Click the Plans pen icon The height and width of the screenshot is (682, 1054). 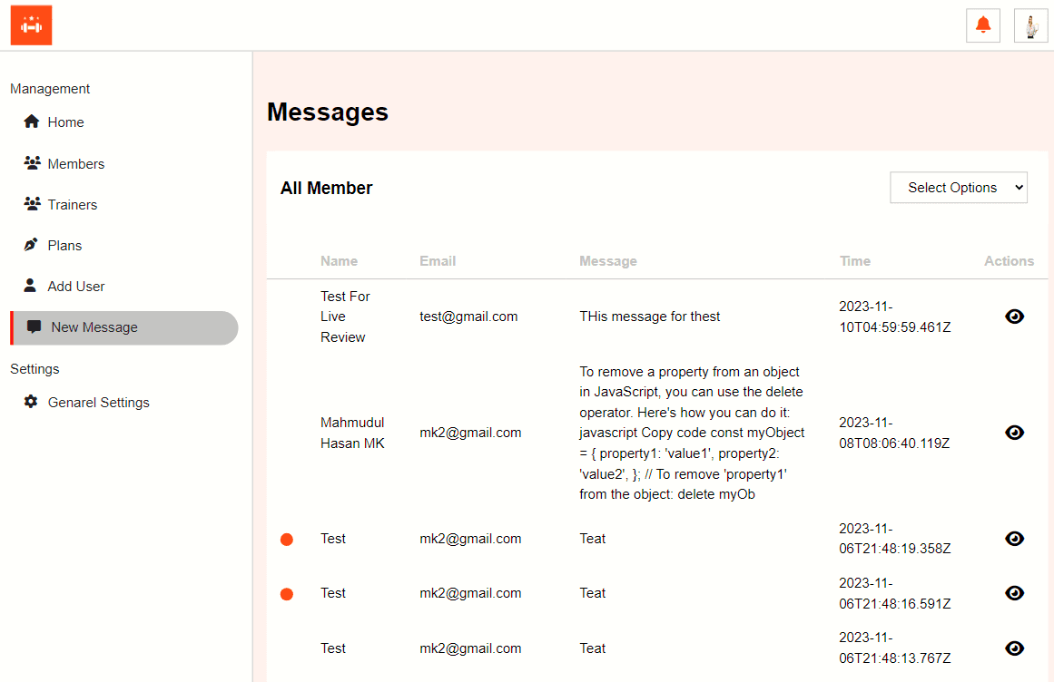[x=31, y=245]
